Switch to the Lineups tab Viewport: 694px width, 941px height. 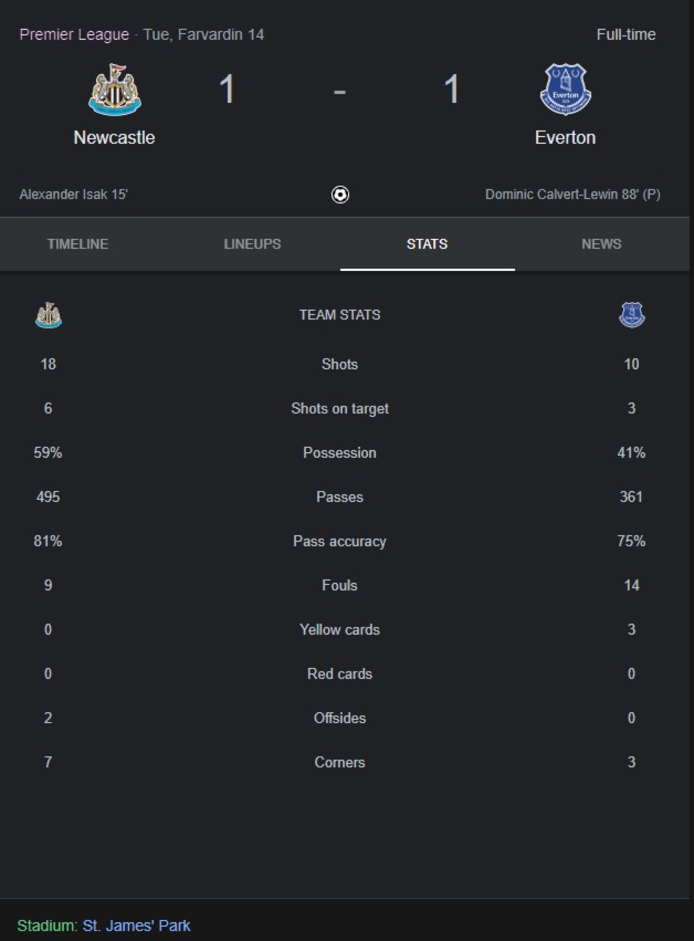click(252, 244)
